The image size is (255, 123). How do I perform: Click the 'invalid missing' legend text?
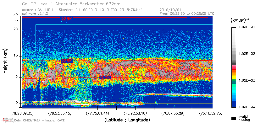point(243,118)
